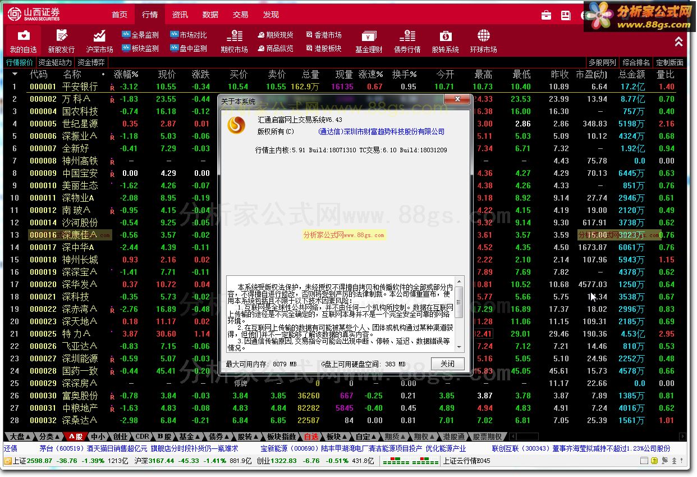Open 香港市场 view
The width and height of the screenshot is (697, 477).
click(324, 35)
